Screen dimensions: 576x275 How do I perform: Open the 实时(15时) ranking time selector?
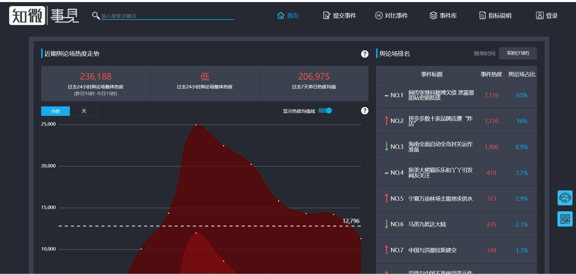click(518, 53)
